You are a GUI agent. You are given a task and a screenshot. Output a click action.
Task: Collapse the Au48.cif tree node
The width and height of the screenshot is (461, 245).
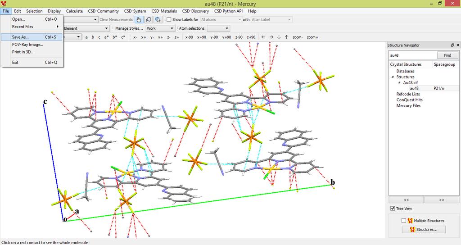pos(399,83)
